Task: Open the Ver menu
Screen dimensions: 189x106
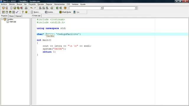Action: pyautogui.click(x=25, y=4)
